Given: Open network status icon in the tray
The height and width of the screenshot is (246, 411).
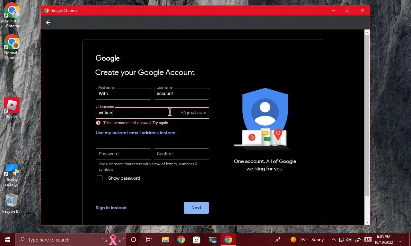Looking at the screenshot, I should click(341, 240).
